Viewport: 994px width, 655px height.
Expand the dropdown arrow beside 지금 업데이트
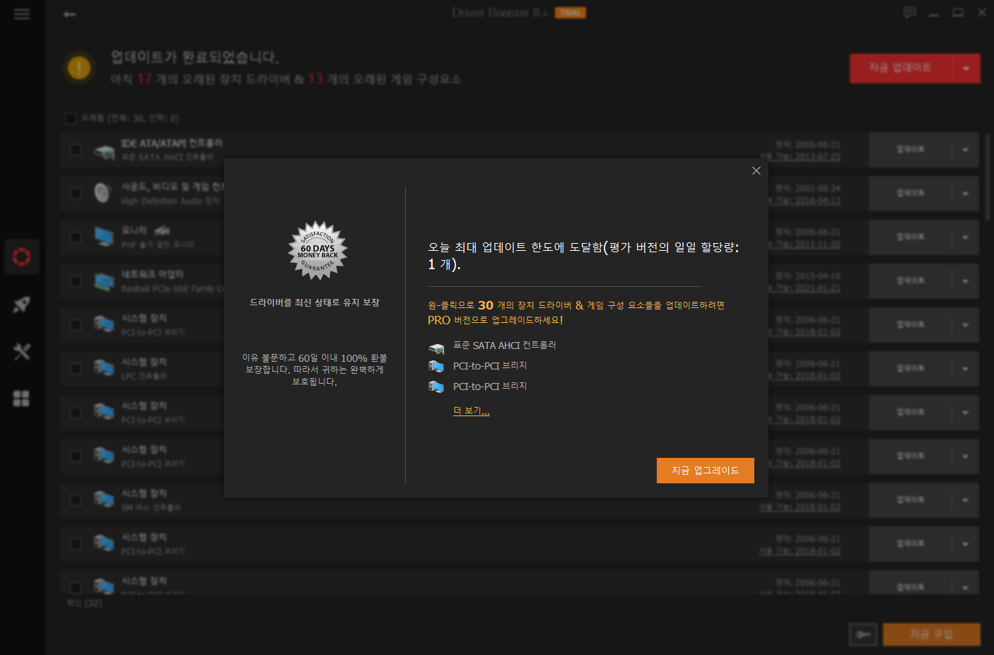click(966, 69)
